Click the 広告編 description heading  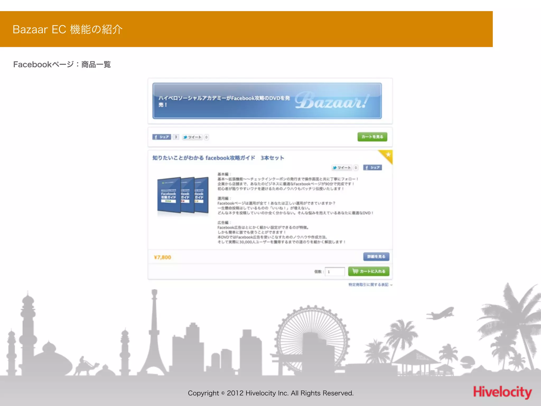click(224, 223)
